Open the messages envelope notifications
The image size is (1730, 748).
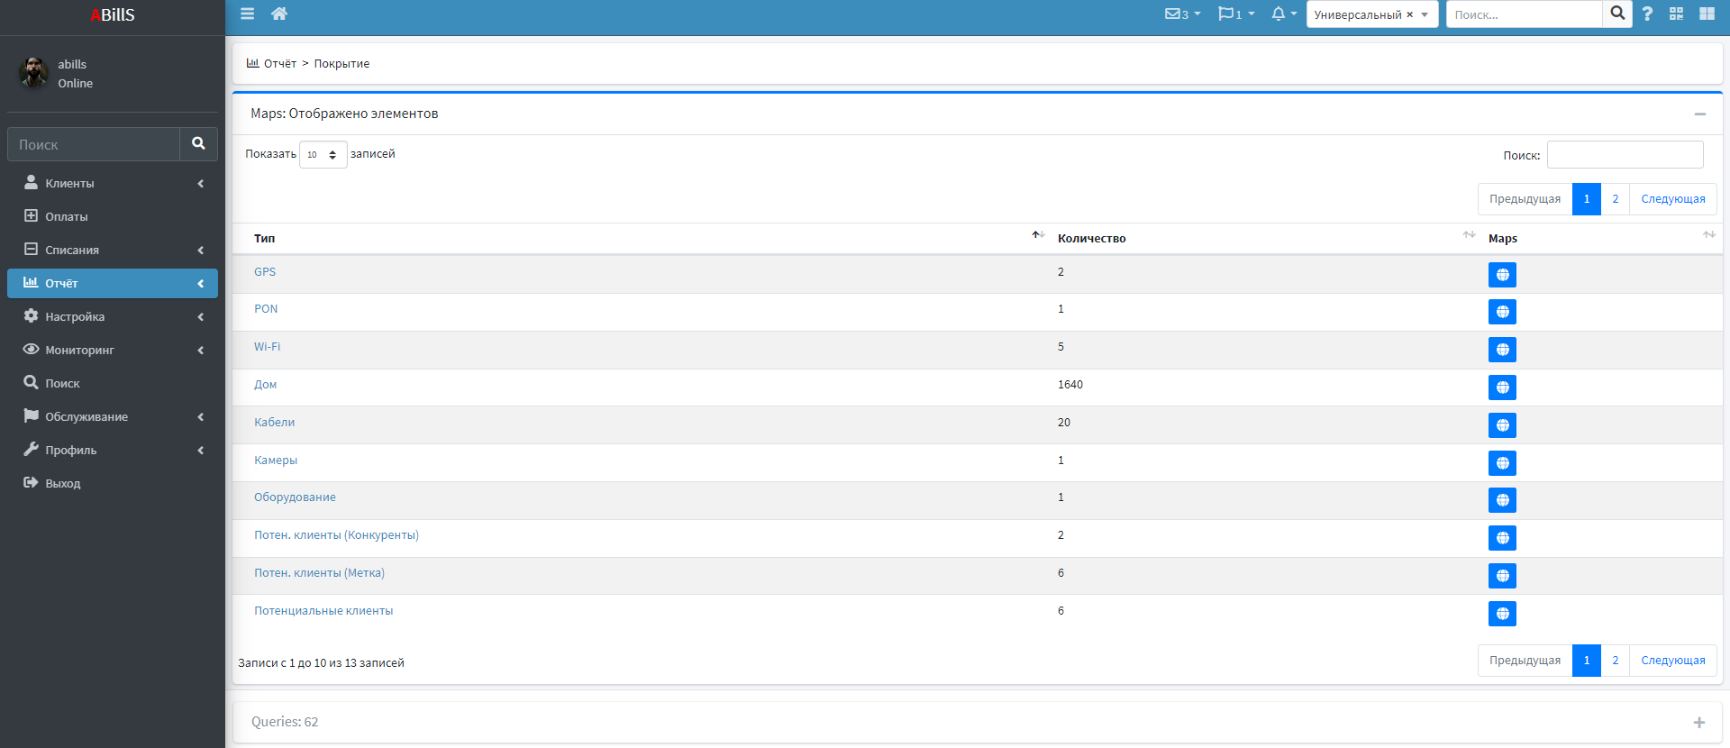[x=1181, y=14]
